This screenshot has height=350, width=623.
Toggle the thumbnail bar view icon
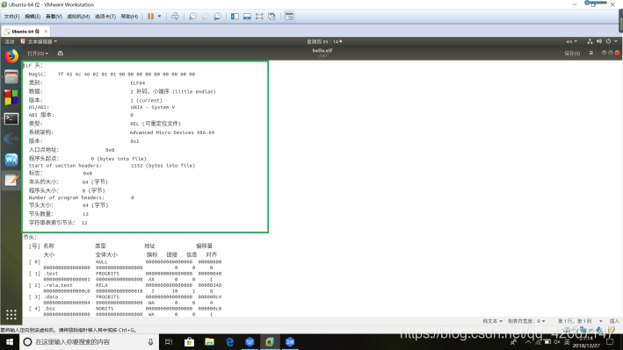click(x=247, y=17)
